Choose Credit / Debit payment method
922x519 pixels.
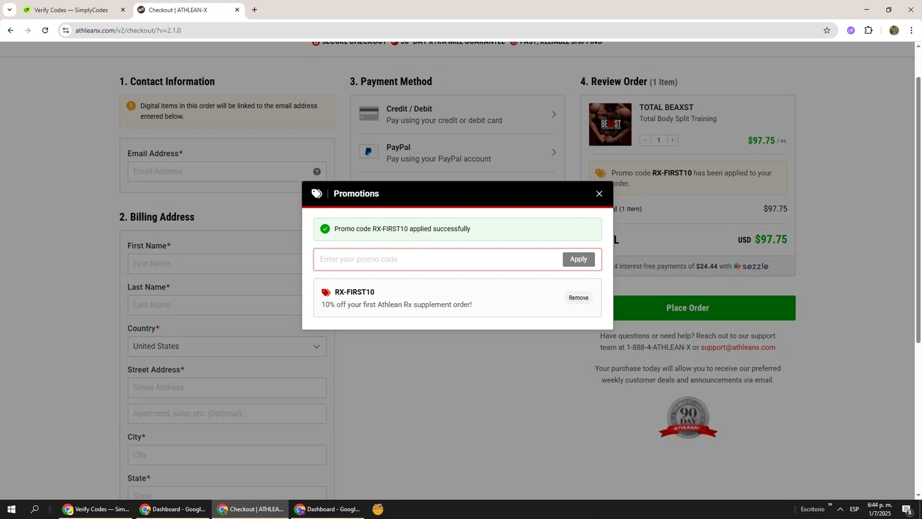tap(457, 114)
